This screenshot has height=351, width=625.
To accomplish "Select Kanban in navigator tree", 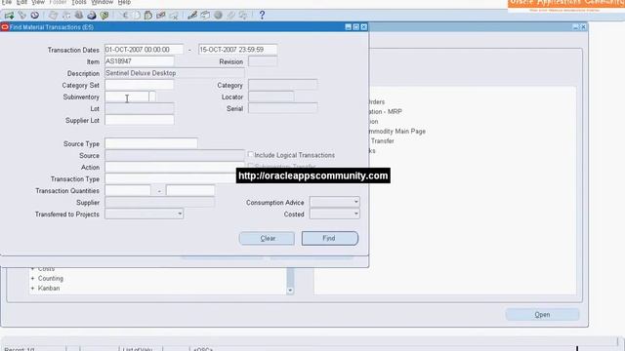I will [49, 289].
